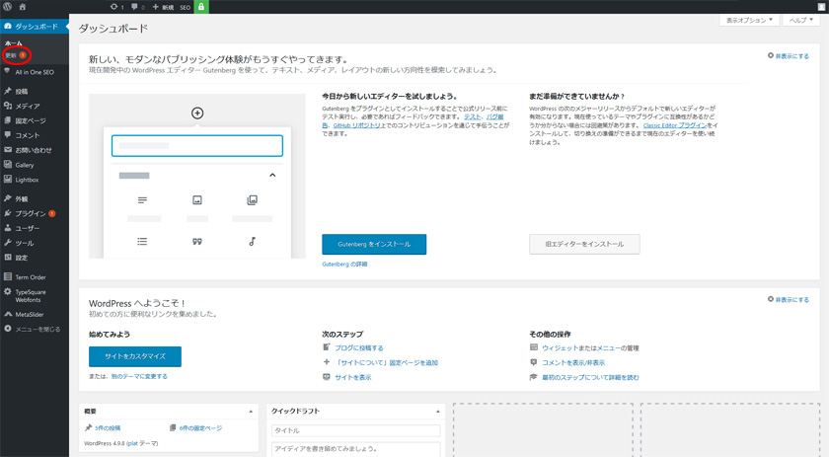Open the updates icon in admin bar
Viewport: 829px width, 457px height.
[116, 7]
